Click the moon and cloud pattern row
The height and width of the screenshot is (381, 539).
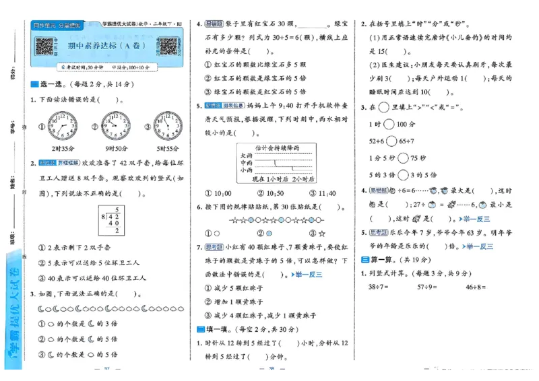tap(110, 309)
